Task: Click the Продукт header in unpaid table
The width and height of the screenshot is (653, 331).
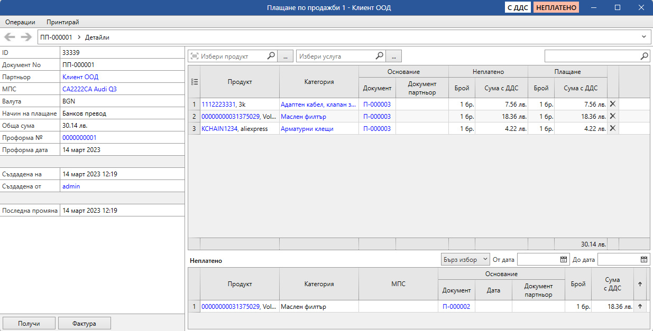Action: [x=240, y=284]
